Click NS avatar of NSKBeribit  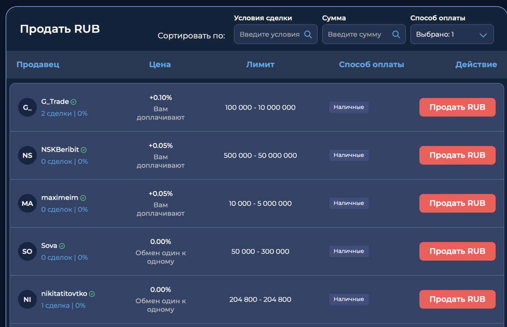27,155
